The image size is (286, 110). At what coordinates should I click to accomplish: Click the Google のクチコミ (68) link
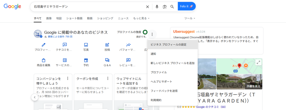click(x=211, y=107)
